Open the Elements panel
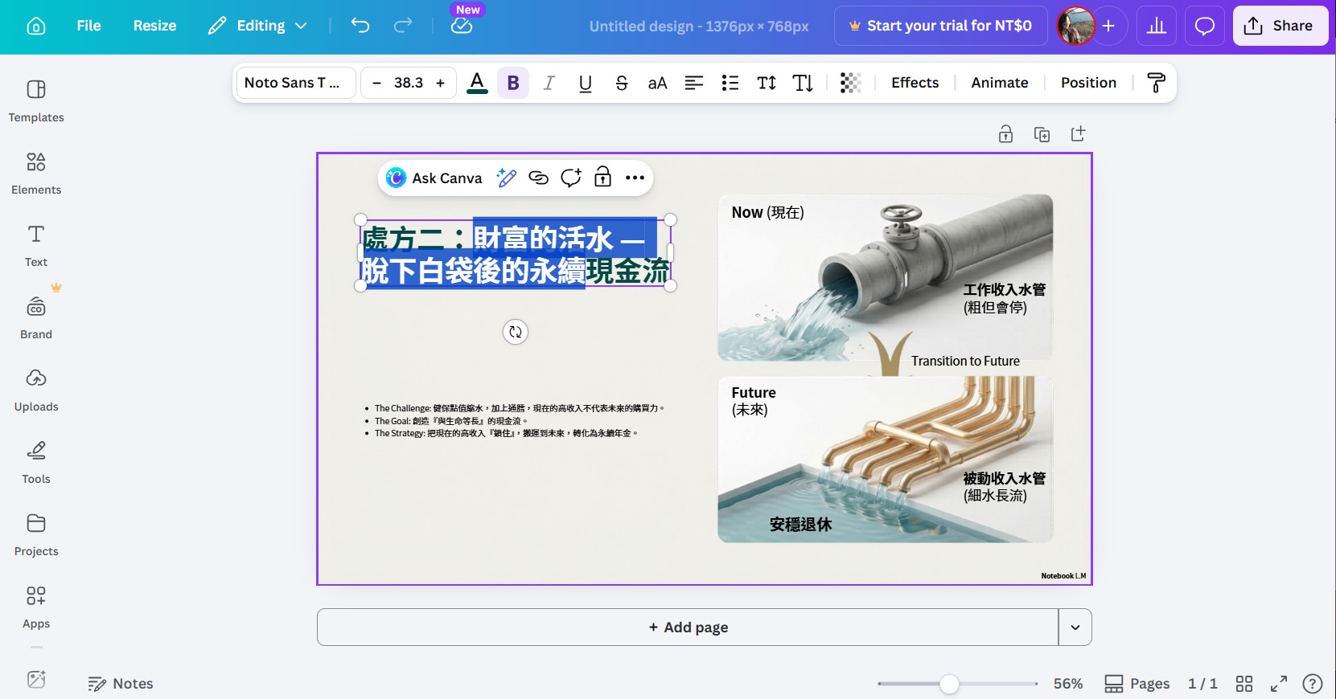 pyautogui.click(x=36, y=173)
